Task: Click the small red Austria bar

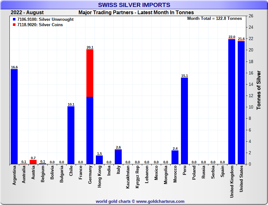Action: point(33,162)
